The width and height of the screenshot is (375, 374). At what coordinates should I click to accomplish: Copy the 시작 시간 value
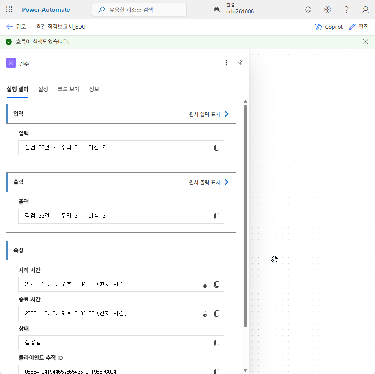click(217, 284)
